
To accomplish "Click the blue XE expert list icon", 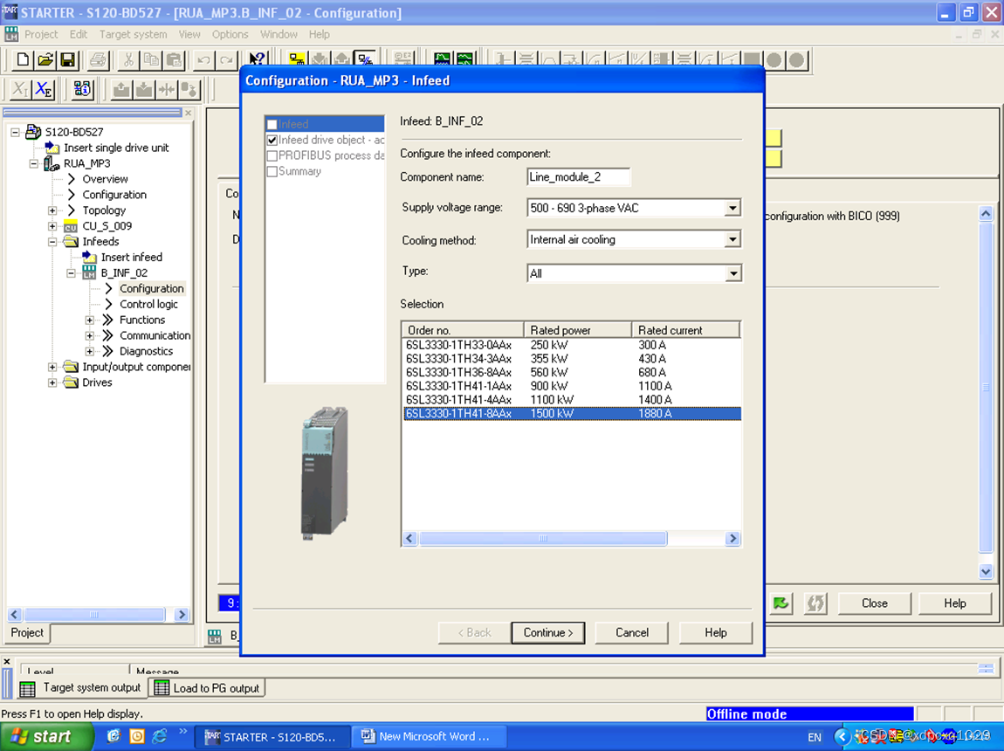I will [44, 90].
